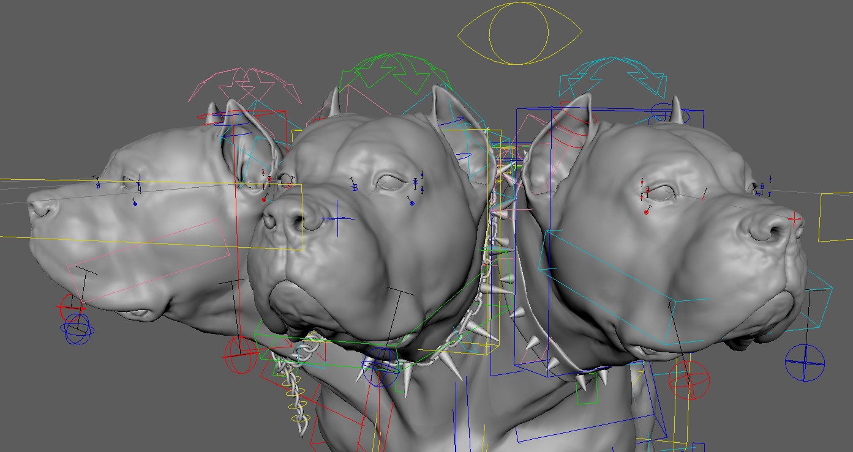
Task: Select the red dot control below right head's eye
Action: [647, 212]
